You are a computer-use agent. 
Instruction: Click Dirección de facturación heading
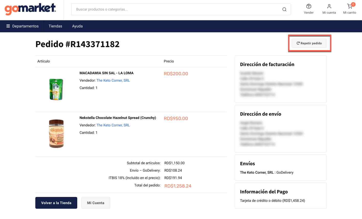pyautogui.click(x=267, y=64)
